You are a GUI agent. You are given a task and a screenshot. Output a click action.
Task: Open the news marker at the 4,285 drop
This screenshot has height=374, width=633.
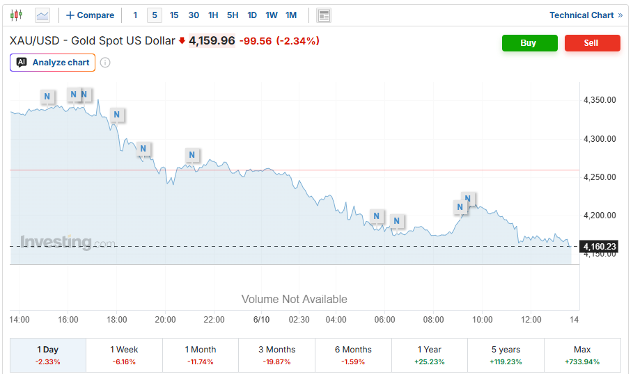point(143,149)
